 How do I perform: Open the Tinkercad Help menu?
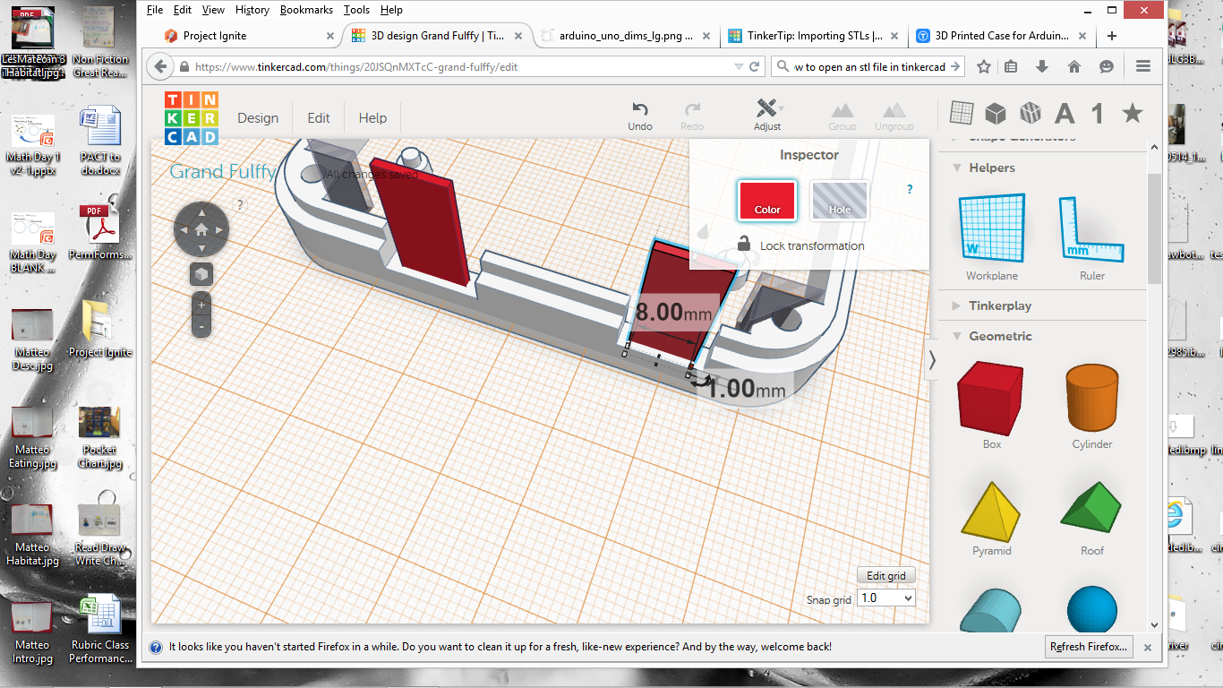372,117
